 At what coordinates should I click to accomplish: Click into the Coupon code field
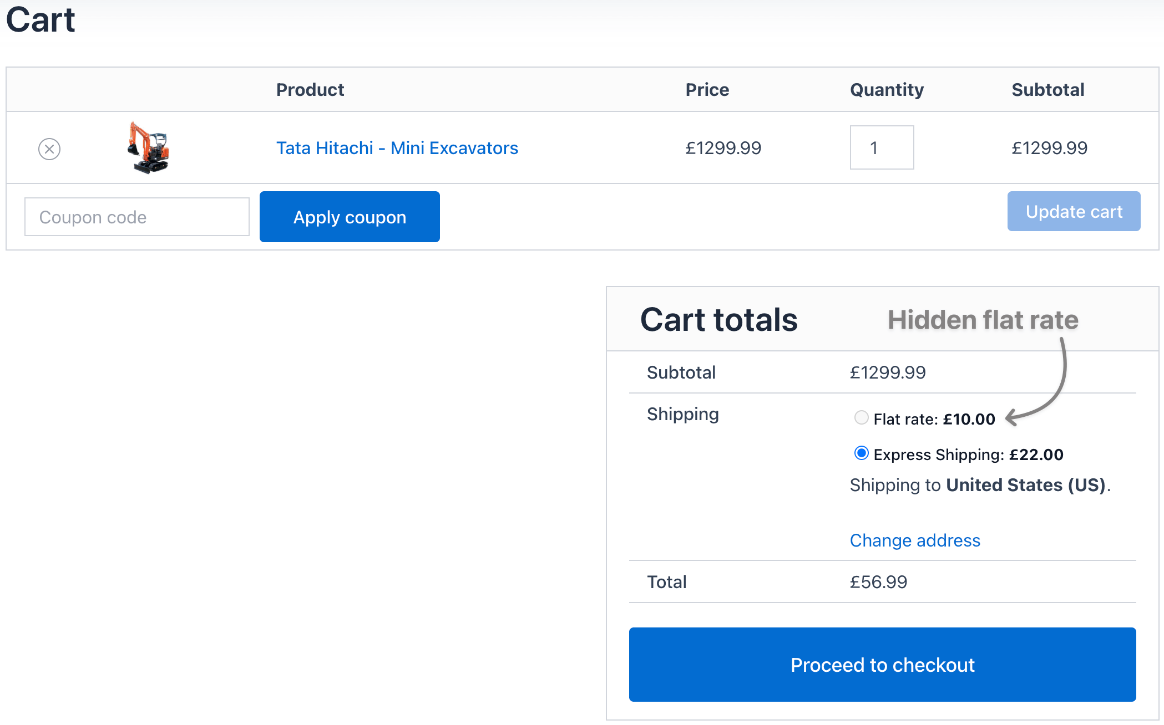click(x=136, y=217)
